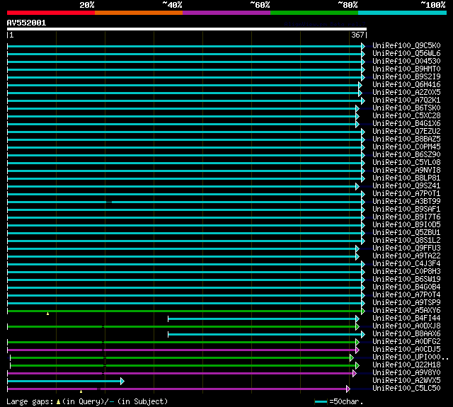The width and height of the screenshot is (453, 407).
Task: Click the UniRef100_Q6H416 label
Action: tap(406, 85)
